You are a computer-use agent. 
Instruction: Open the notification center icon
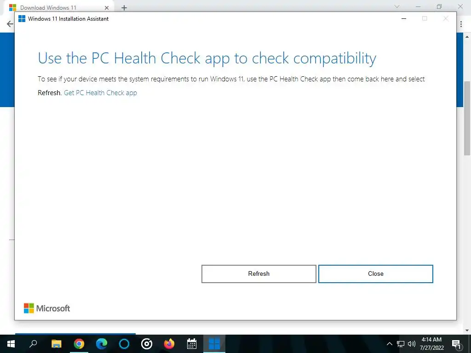pyautogui.click(x=456, y=344)
